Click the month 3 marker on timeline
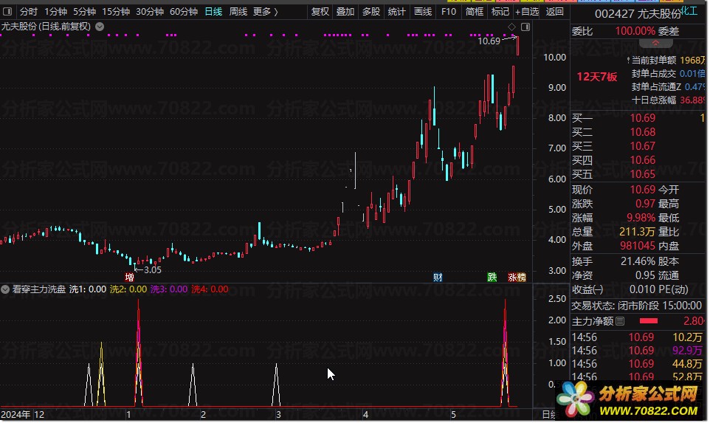710x423 pixels. pyautogui.click(x=278, y=415)
